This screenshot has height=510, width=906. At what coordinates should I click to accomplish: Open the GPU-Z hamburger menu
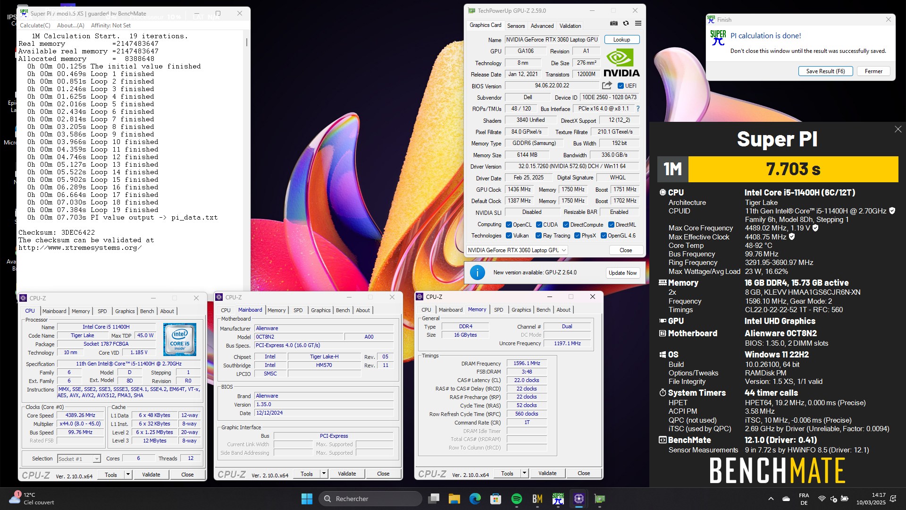[x=638, y=23]
